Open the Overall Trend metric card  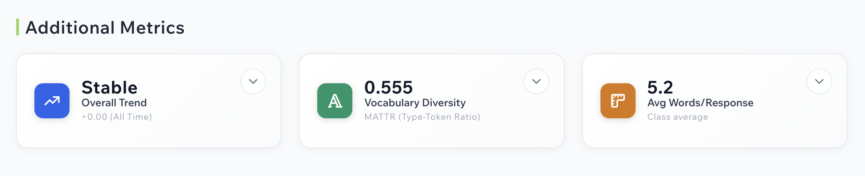coord(149,101)
